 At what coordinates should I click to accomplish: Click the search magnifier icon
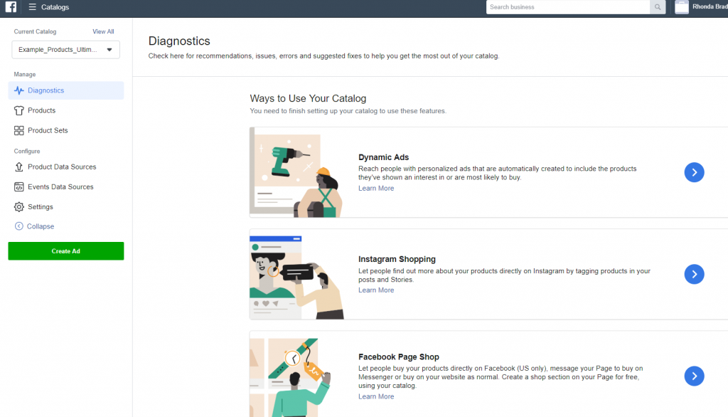tap(657, 7)
